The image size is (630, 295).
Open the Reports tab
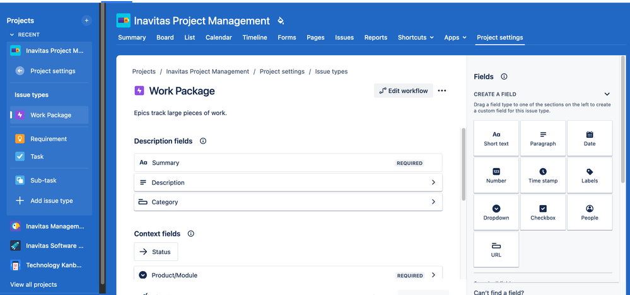pyautogui.click(x=376, y=37)
